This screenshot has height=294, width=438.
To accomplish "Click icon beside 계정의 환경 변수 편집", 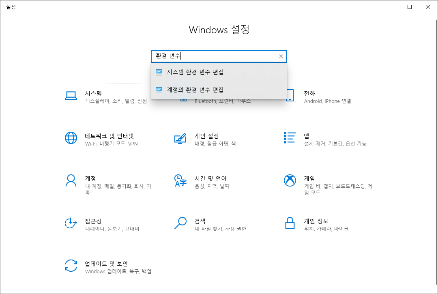I will tap(159, 90).
